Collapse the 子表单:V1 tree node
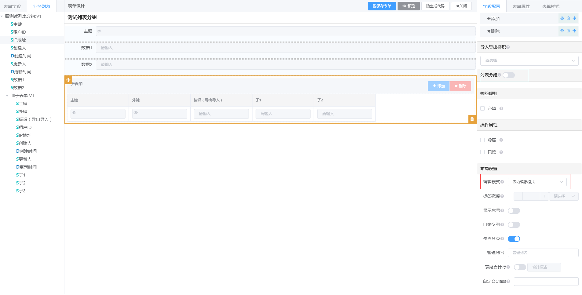This screenshot has height=295, width=582. [7, 96]
